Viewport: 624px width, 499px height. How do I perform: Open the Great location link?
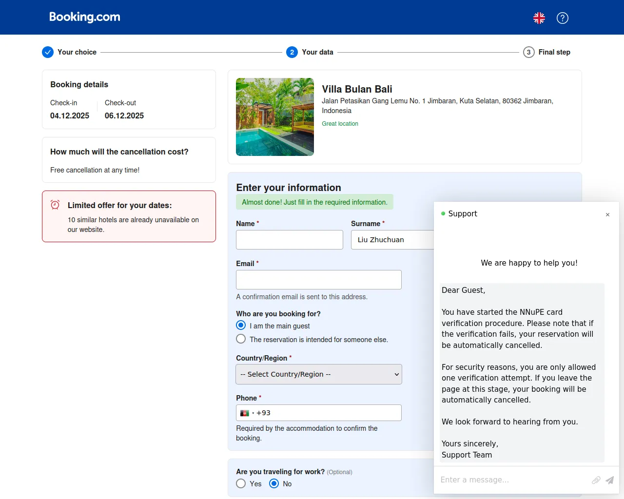tap(340, 124)
